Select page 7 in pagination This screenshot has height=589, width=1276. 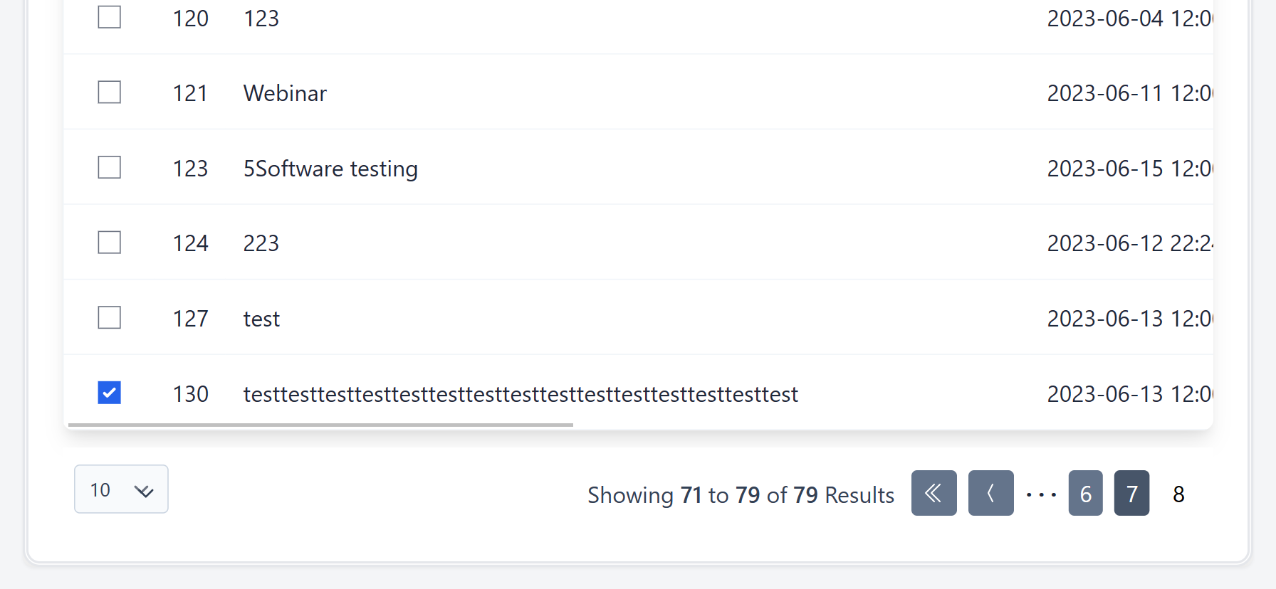[1131, 493]
